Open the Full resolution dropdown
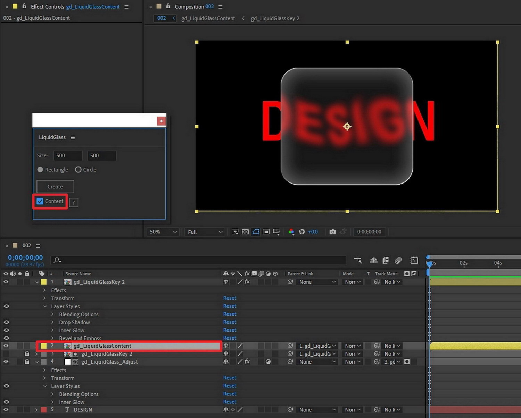The height and width of the screenshot is (418, 521). (205, 232)
